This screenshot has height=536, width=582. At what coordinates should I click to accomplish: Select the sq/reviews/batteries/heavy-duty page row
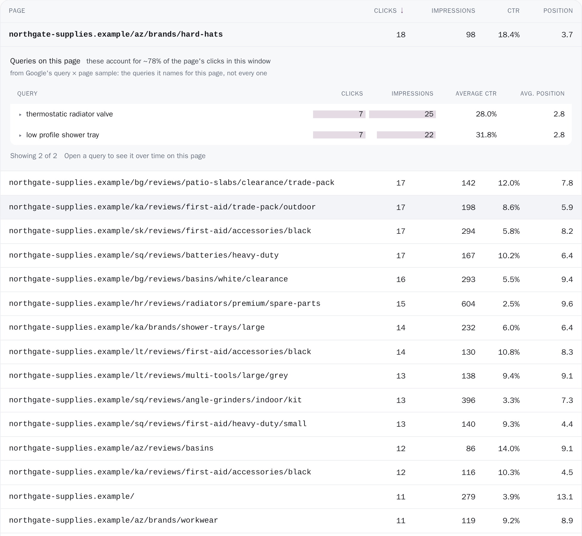(291, 255)
